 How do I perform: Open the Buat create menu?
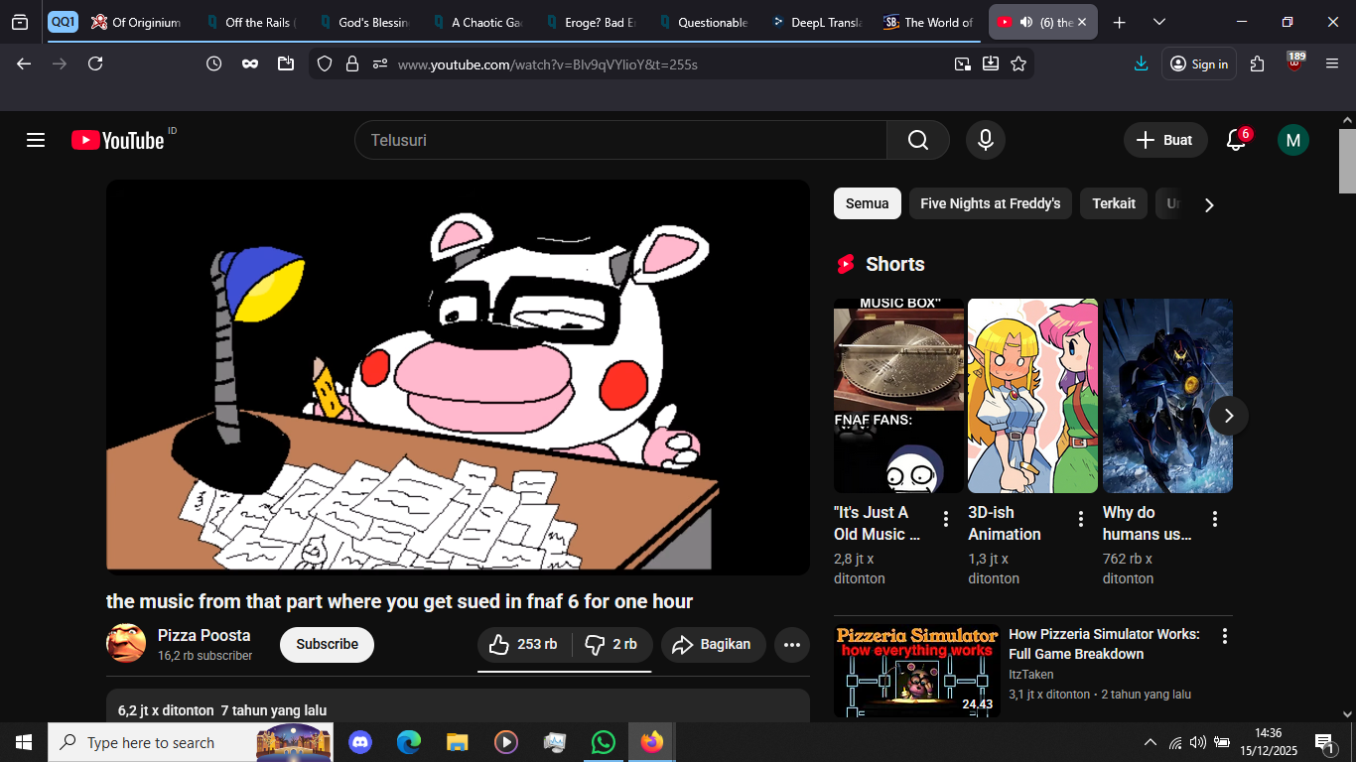click(x=1165, y=140)
